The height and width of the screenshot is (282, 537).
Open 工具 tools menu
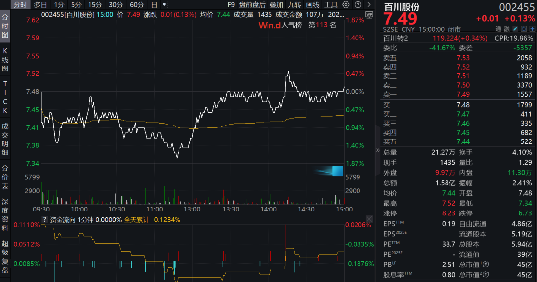tap(331, 5)
